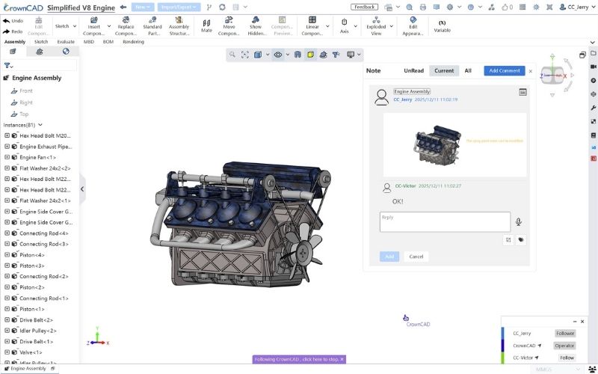The width and height of the screenshot is (598, 374).
Task: Expand Exploded View dropdown arrow
Action: [392, 26]
